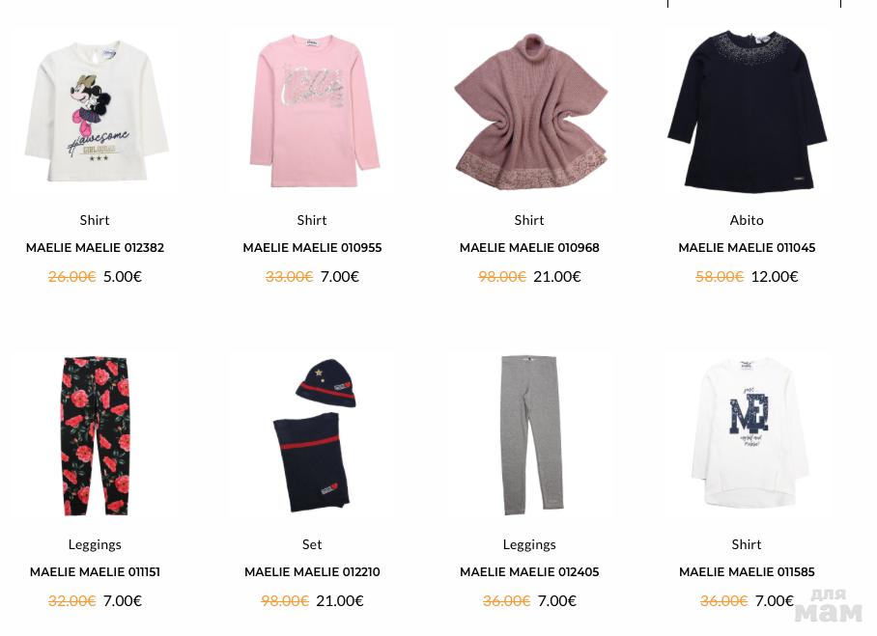Viewport: 877px width, 636px height.
Task: Open the floral rose leggings image
Action: tap(95, 434)
